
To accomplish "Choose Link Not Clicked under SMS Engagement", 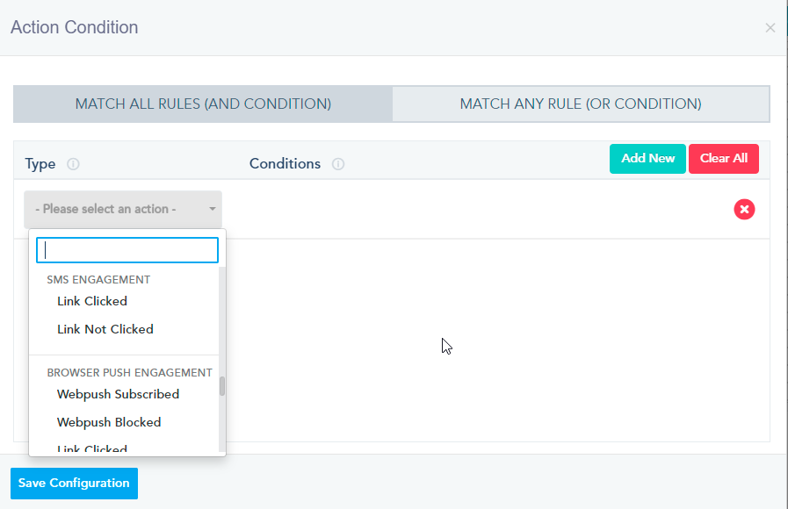I will coord(105,329).
